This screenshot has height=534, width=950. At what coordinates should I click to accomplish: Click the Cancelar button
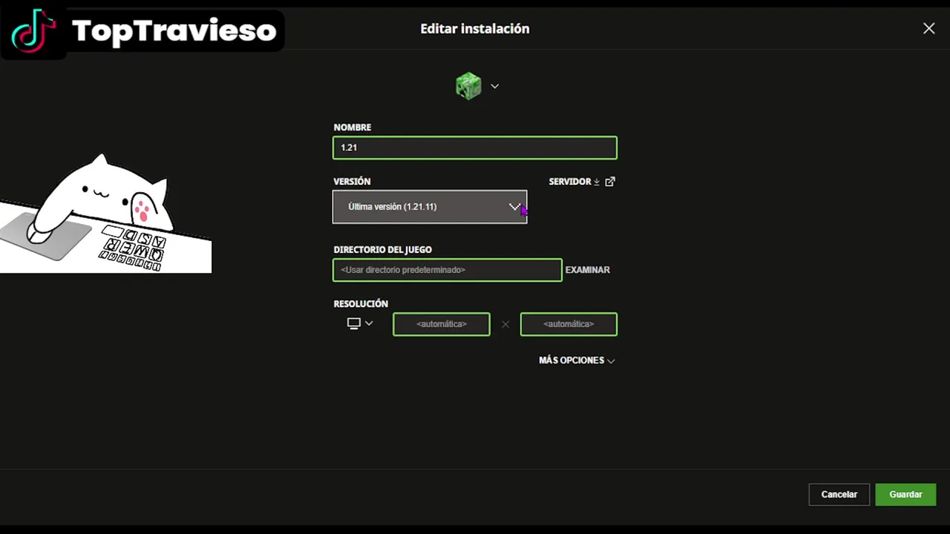point(839,495)
